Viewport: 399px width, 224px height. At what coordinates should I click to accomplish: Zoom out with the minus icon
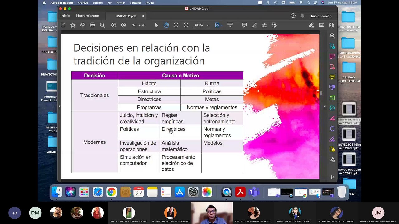[x=176, y=25]
